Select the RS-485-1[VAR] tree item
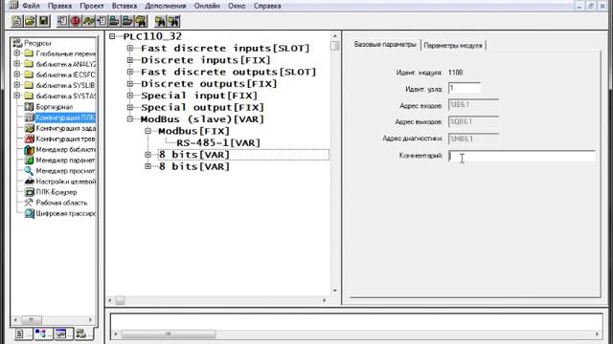The width and height of the screenshot is (613, 344). 218,143
